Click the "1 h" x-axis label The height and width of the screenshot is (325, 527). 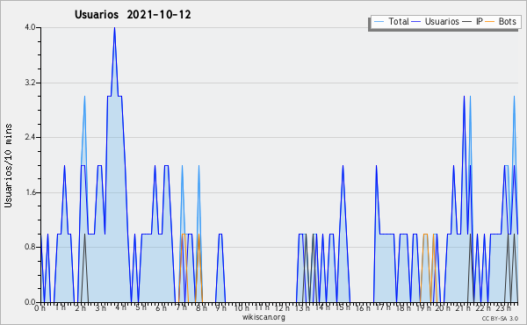click(x=60, y=307)
